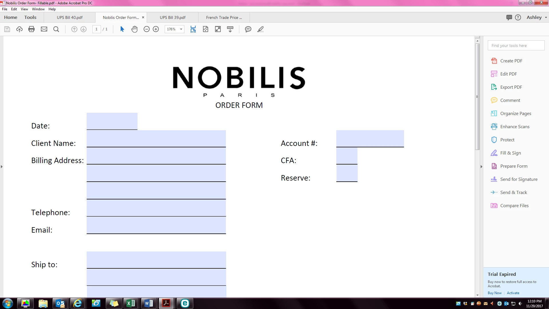This screenshot has width=549, height=309.
Task: Open the 176% zoom level dropdown
Action: point(181,29)
